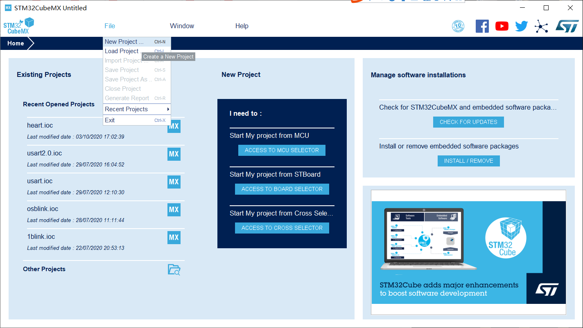The image size is (583, 328).
Task: Select usart2.0.ioc in recent projects
Action: [x=45, y=153]
